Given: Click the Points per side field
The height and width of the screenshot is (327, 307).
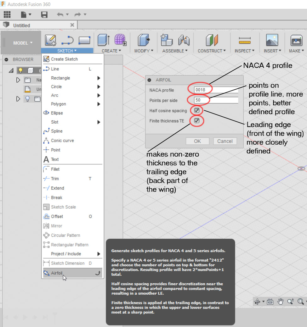Looking at the screenshot, I should [x=216, y=100].
